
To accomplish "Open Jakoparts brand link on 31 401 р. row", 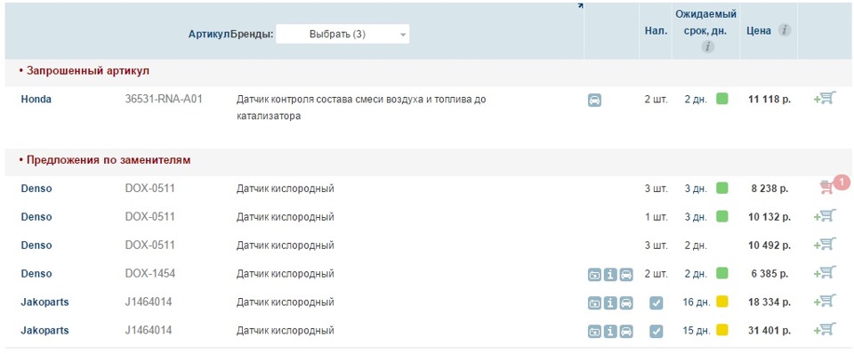I will [44, 330].
